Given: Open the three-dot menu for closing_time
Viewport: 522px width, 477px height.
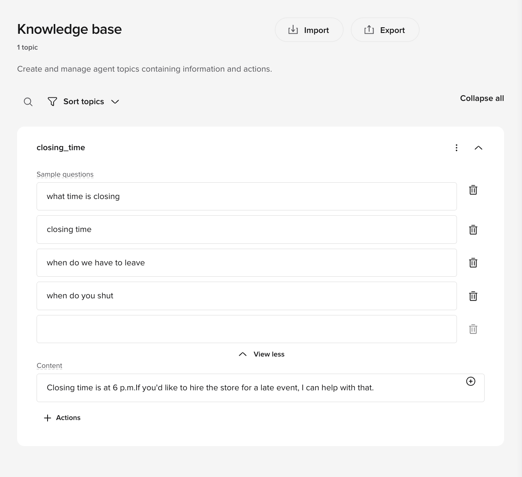Looking at the screenshot, I should (x=457, y=148).
